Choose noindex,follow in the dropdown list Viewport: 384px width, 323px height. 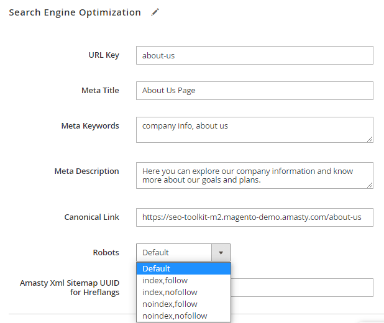(x=183, y=304)
